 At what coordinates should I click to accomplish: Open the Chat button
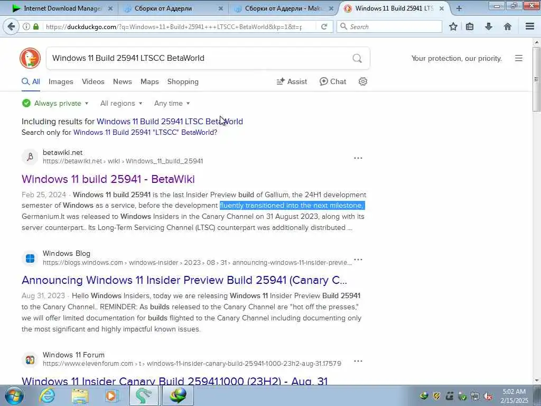point(333,82)
